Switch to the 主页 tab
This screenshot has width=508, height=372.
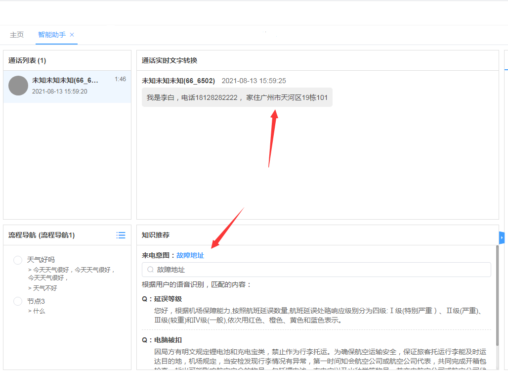pyautogui.click(x=16, y=35)
